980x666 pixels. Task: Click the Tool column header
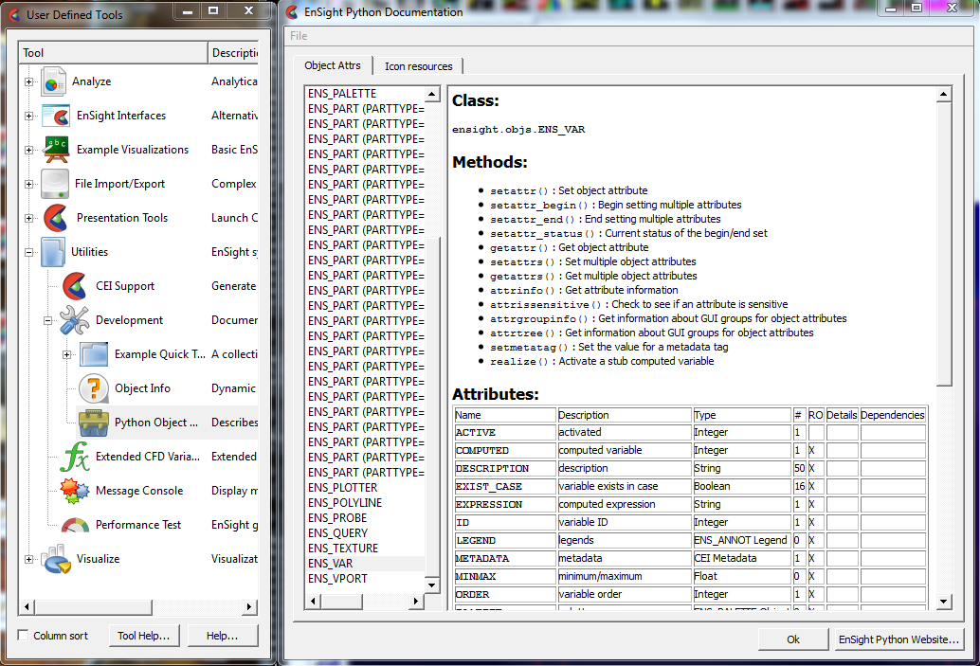tap(113, 52)
